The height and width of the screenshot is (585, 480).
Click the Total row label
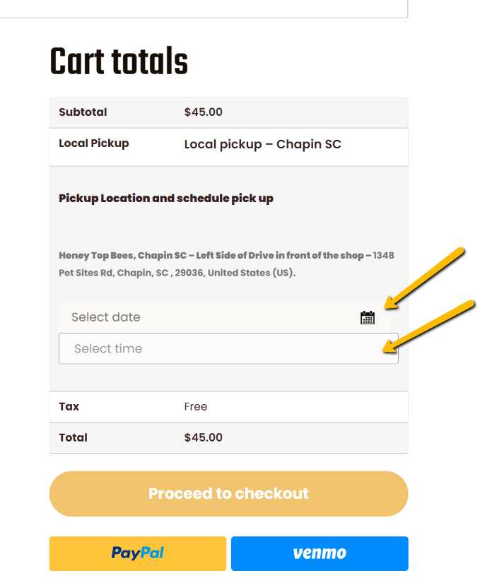click(73, 437)
